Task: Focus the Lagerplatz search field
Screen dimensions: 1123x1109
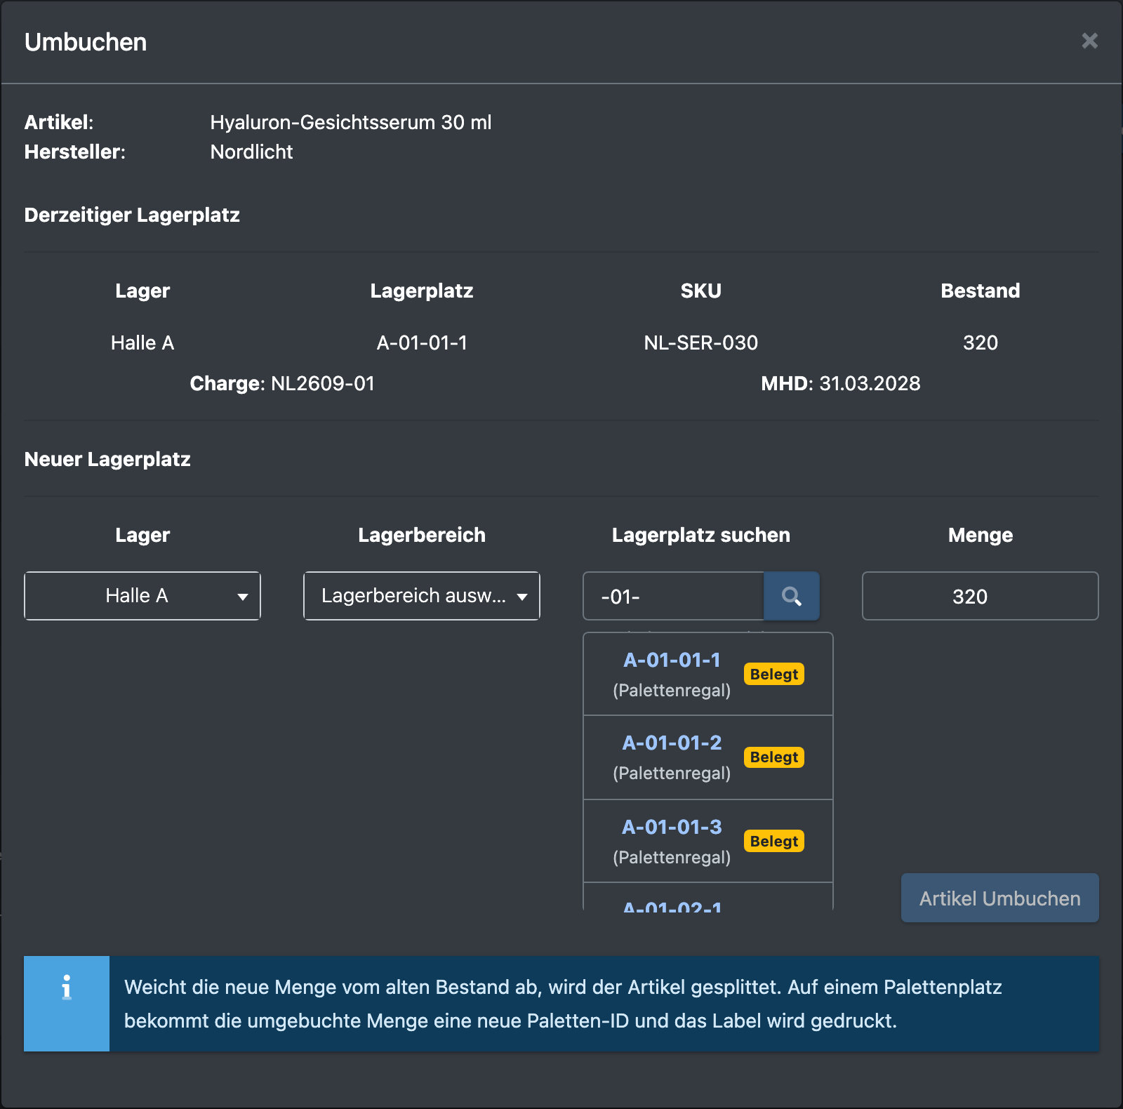Action: [674, 596]
